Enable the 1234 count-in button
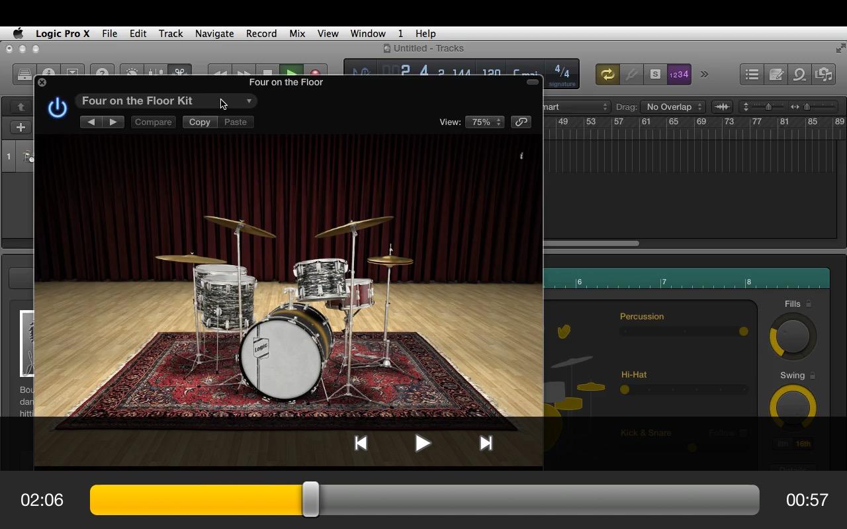 pos(679,75)
